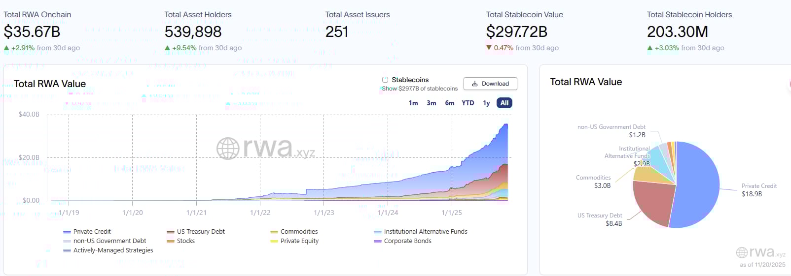Click the Total Asset Holders 539,898 value

[x=193, y=32]
